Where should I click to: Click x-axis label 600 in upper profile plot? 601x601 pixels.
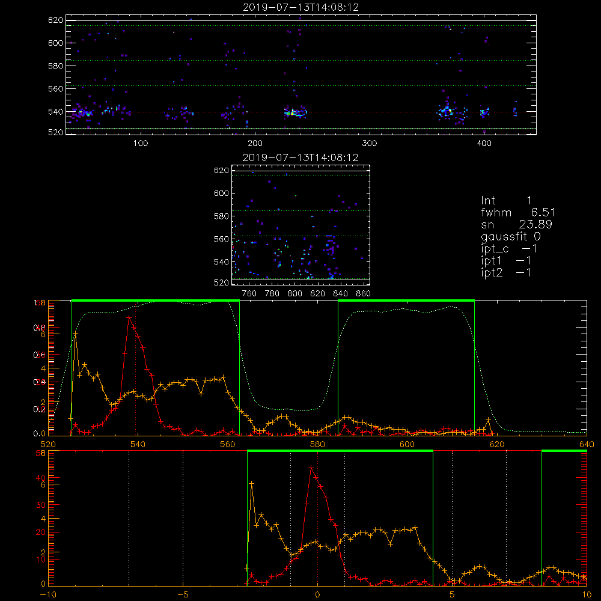coord(407,444)
